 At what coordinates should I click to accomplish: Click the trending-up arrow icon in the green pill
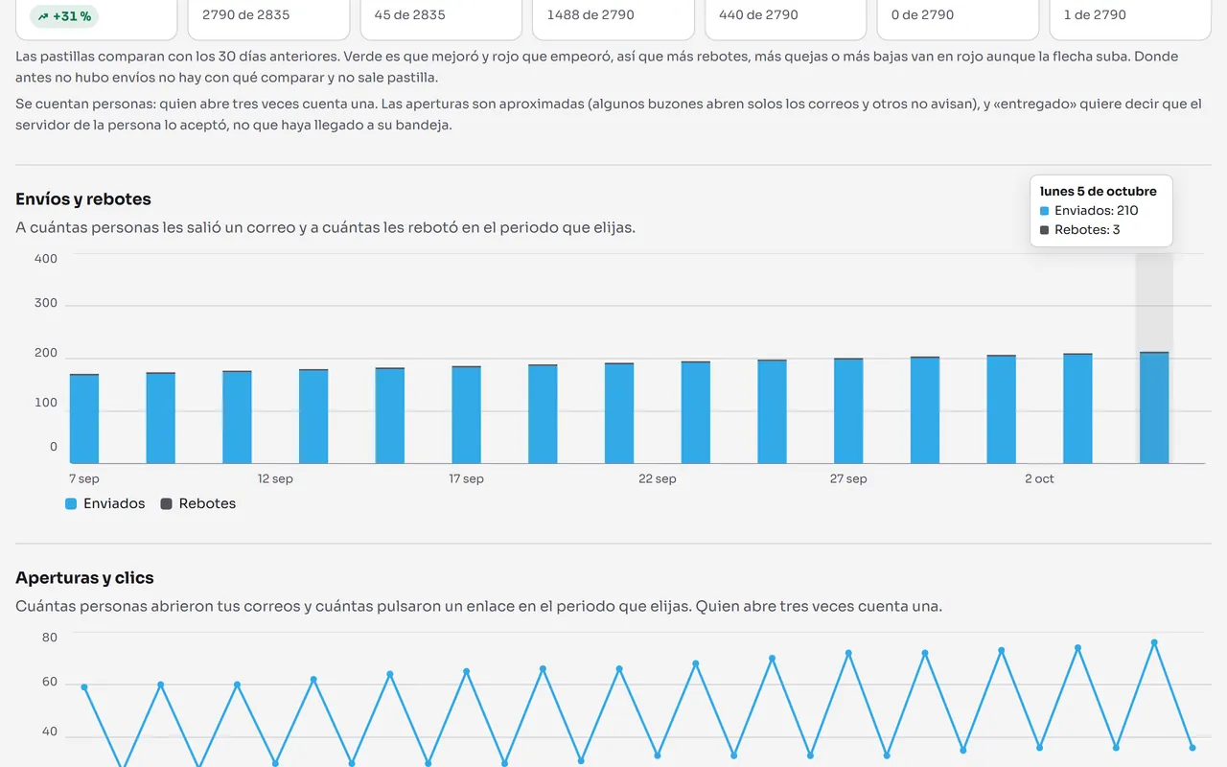[43, 16]
